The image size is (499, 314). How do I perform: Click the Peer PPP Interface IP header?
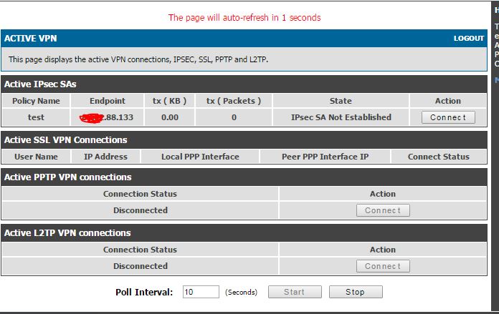[x=315, y=157]
